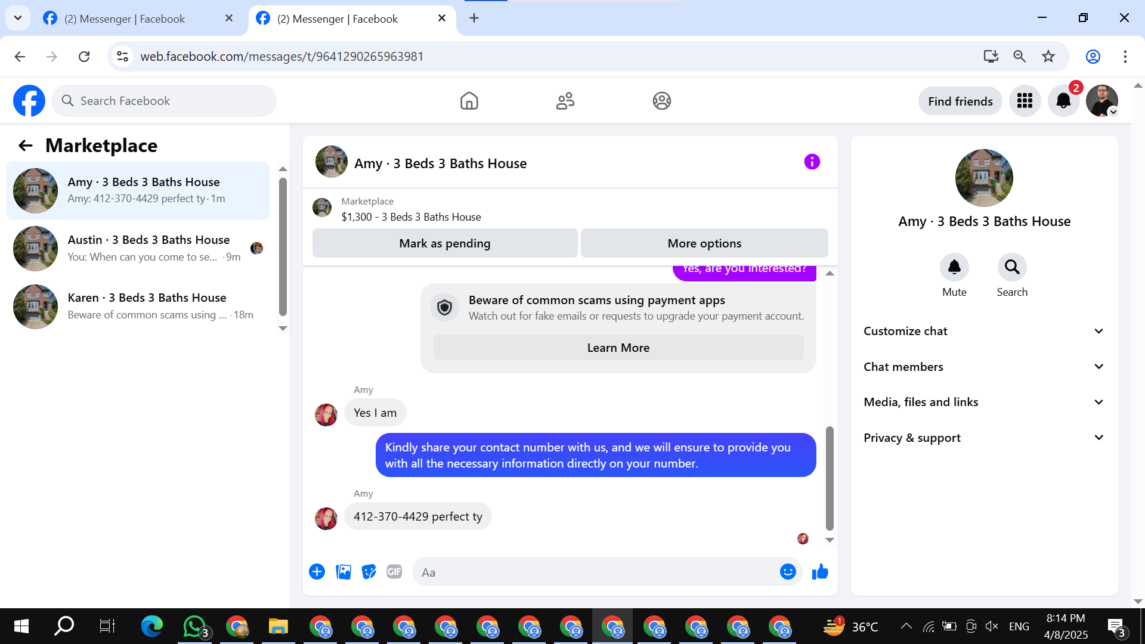The image size is (1145, 644).
Task: Open Facebook notifications bell
Action: pos(1063,101)
